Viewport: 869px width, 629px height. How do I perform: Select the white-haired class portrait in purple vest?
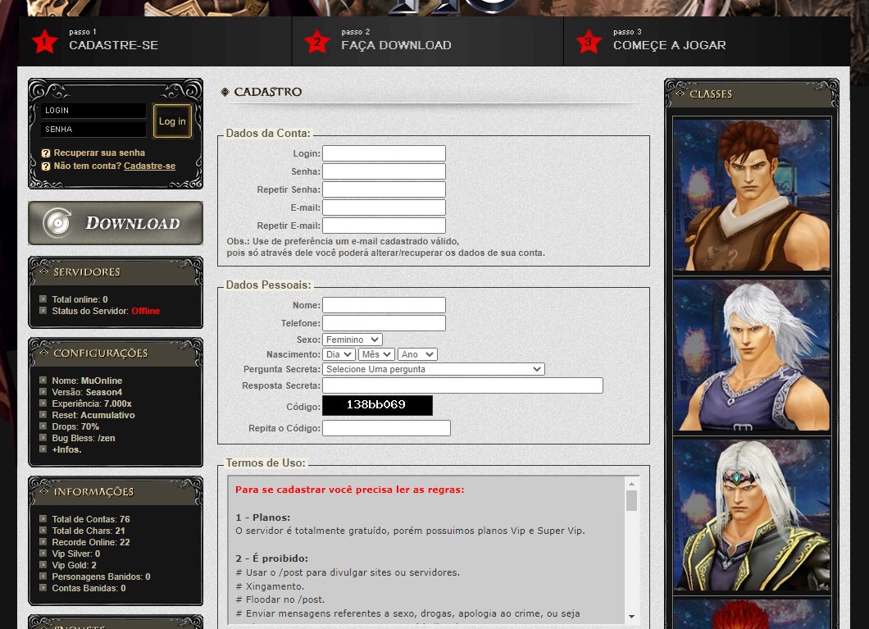[752, 354]
